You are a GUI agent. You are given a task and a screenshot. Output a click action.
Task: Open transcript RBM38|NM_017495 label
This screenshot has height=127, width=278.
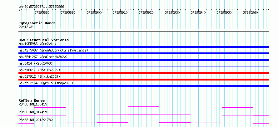point(33,112)
